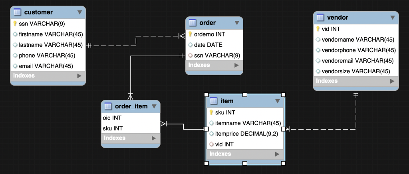Collapse the order table with its header arrow

coord(237,23)
